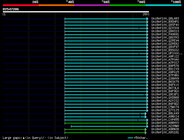184x140 pixels.
Task: Click the 280 end position label
Action: [x=146, y=14]
